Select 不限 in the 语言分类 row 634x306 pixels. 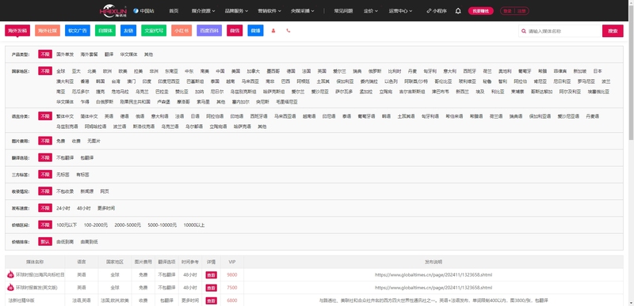pos(45,116)
